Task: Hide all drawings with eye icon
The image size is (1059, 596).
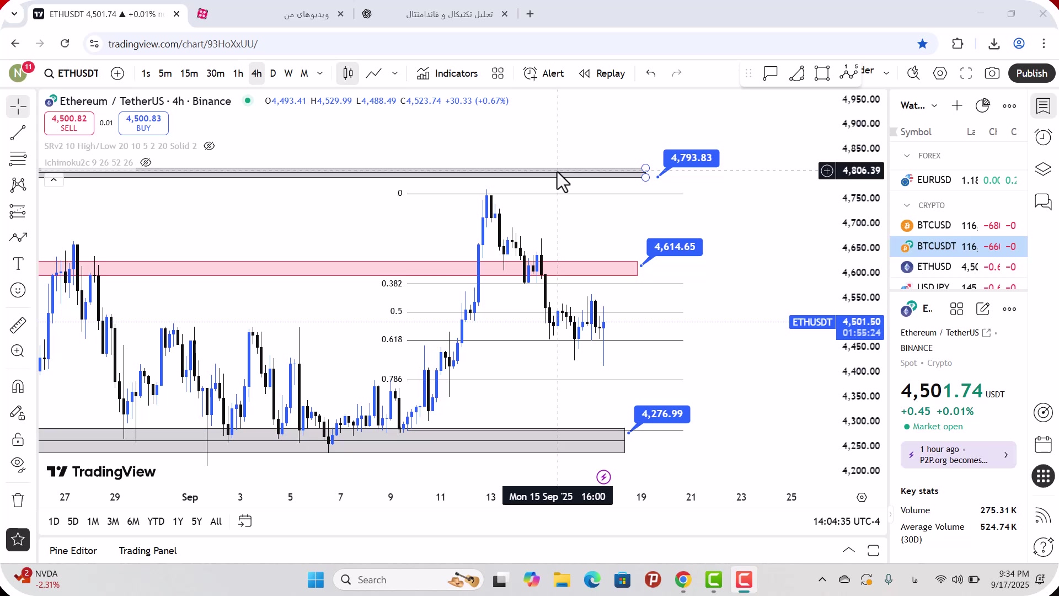Action: [x=18, y=465]
